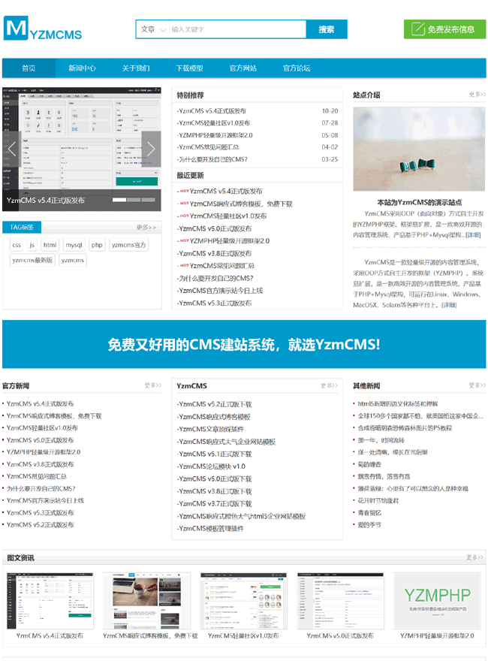The height and width of the screenshot is (661, 488).
Task: Open 飘雪有情，落雪有音 article
Action: tap(384, 476)
